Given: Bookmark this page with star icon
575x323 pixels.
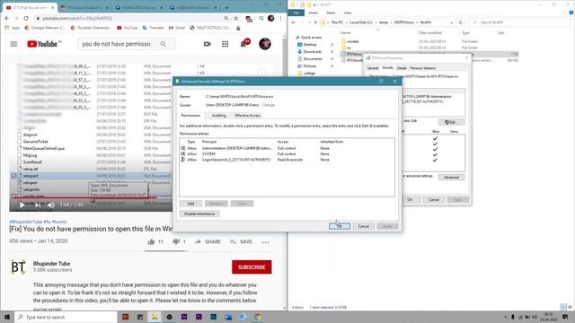Looking at the screenshot, I should [x=235, y=18].
